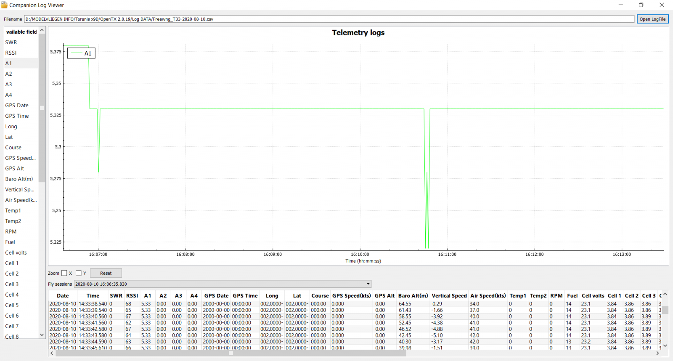The width and height of the screenshot is (673, 361).
Task: Select Long in fields list
Action: pos(21,126)
